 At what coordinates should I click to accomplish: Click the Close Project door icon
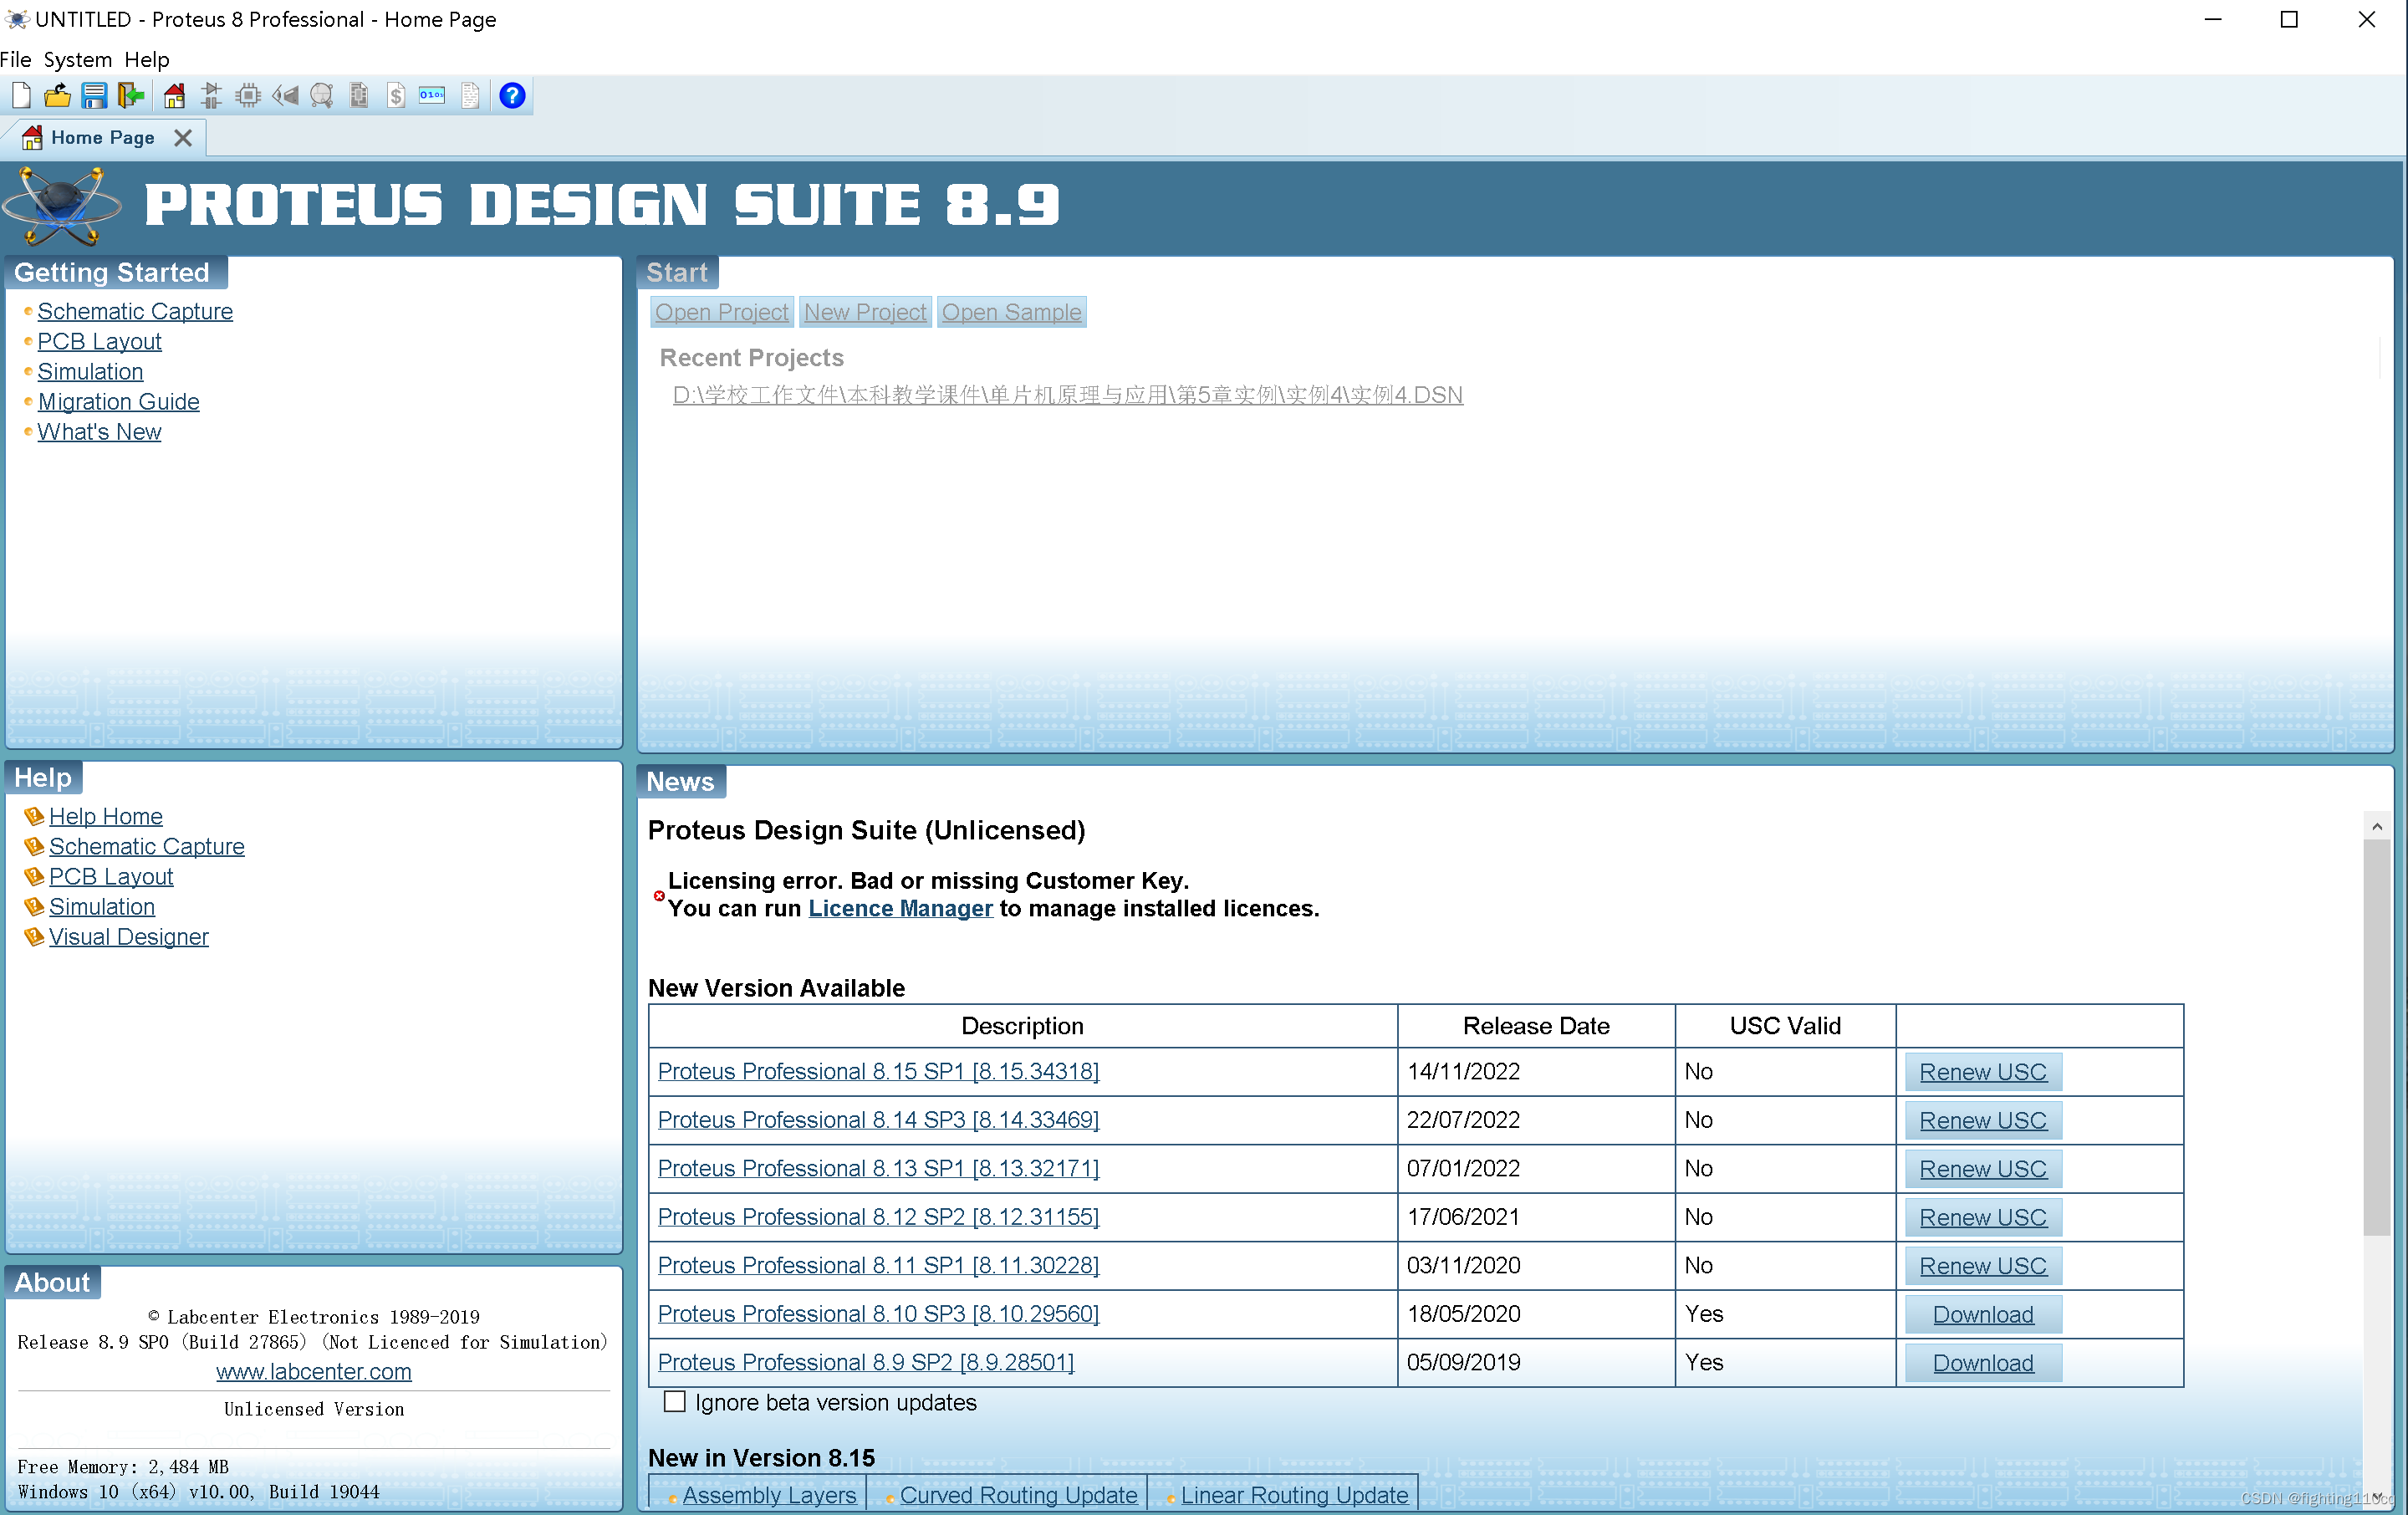[x=131, y=96]
